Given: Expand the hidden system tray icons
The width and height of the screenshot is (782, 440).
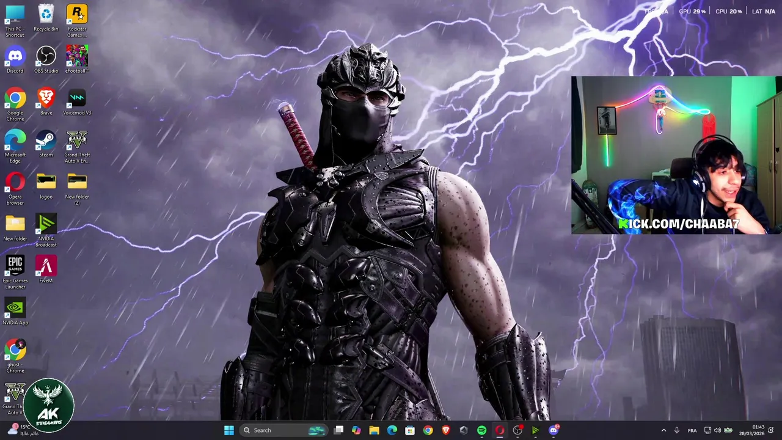Looking at the screenshot, I should pos(663,430).
